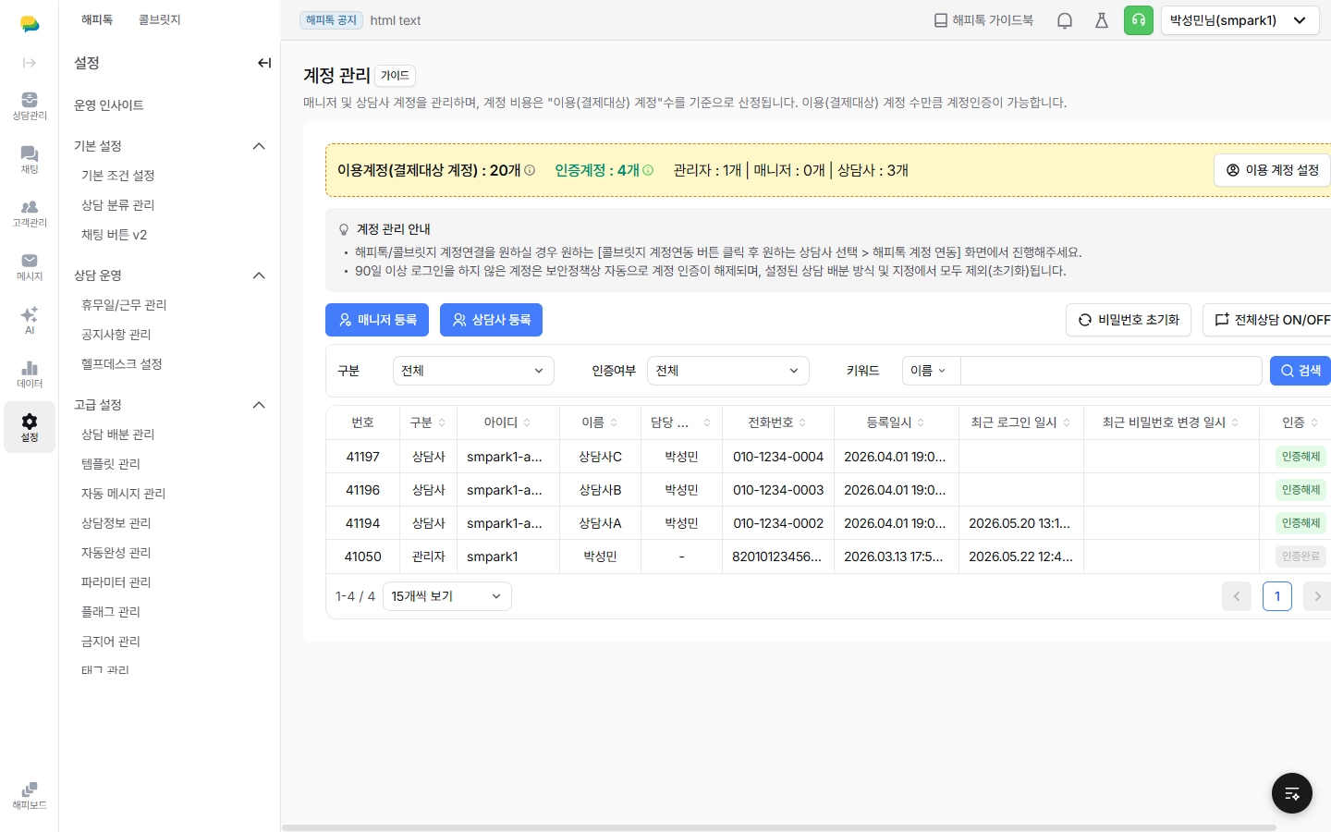Image resolution: width=1331 pixels, height=832 pixels.
Task: Open 운영 인사이트 menu item
Action: [109, 105]
